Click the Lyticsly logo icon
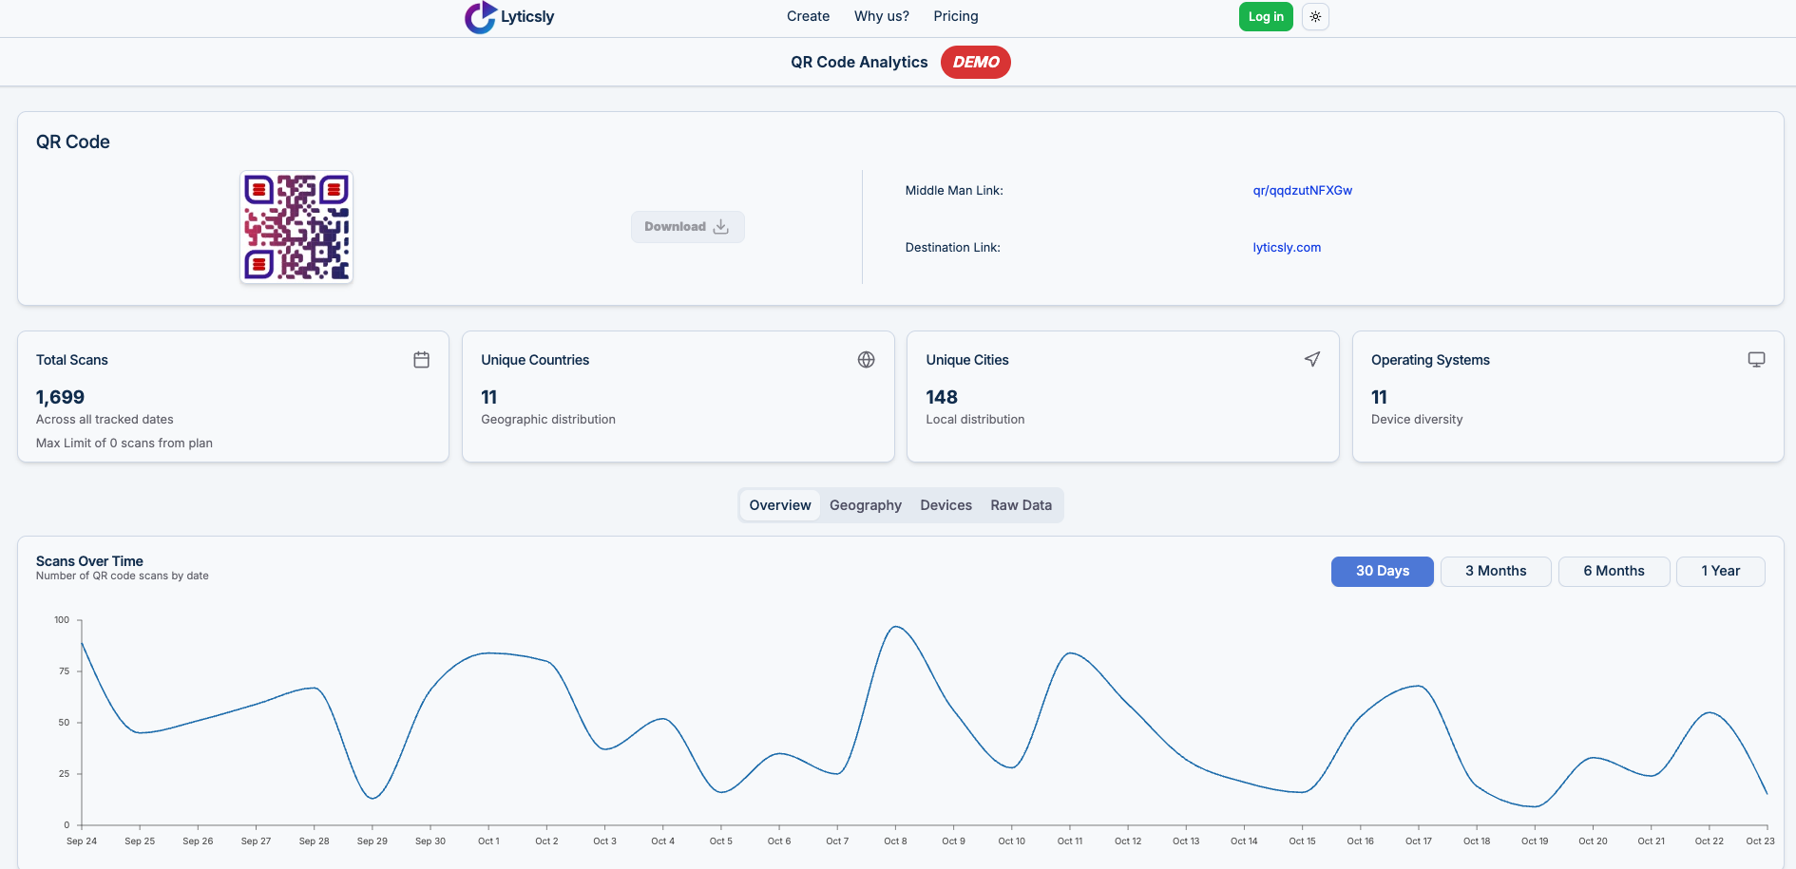The image size is (1796, 869). 481,17
